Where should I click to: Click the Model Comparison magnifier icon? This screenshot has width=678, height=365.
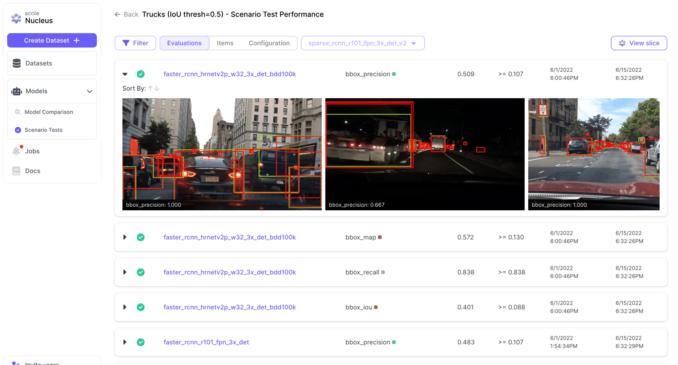point(18,112)
